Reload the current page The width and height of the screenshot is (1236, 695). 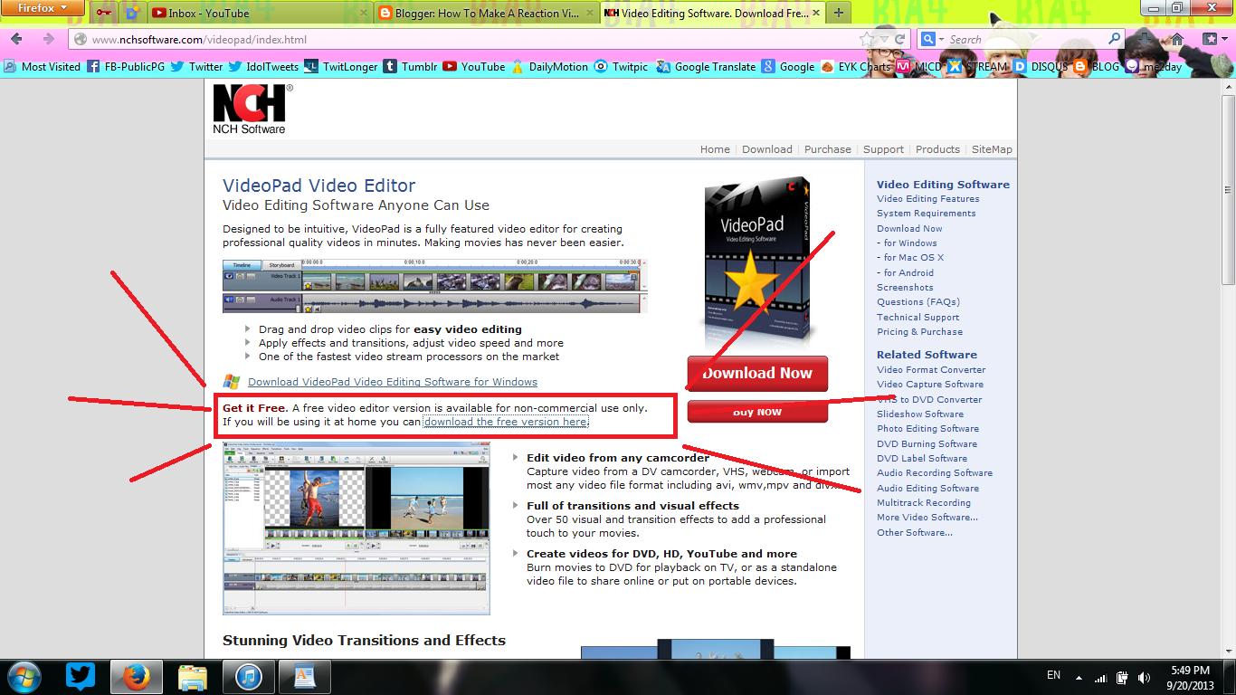900,40
